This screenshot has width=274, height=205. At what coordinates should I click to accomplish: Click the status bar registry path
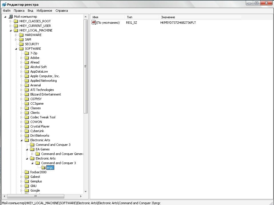point(81,203)
